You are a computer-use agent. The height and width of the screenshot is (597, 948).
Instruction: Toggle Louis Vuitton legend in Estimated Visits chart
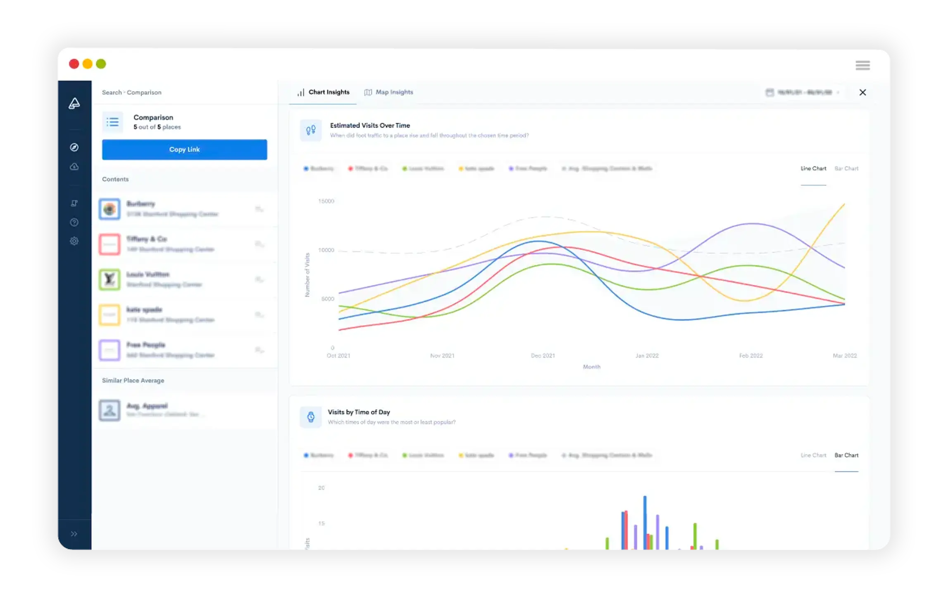click(x=423, y=168)
